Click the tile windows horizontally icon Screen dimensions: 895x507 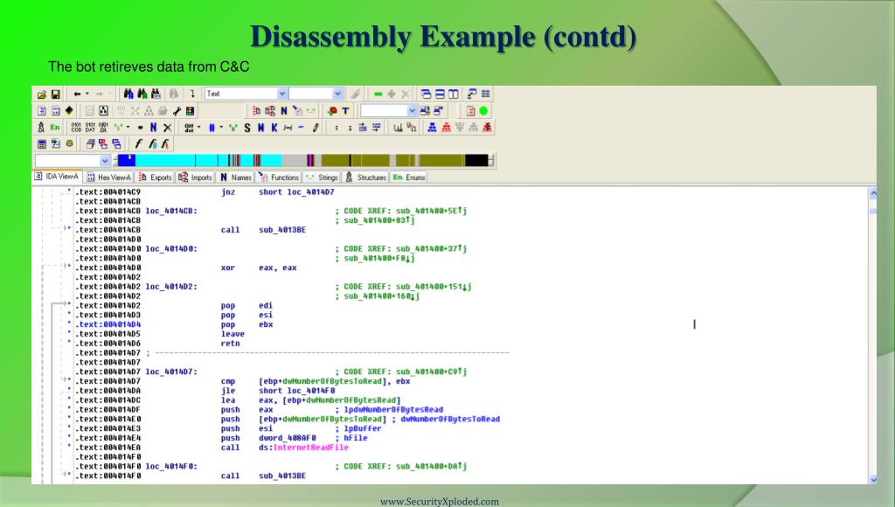441,94
